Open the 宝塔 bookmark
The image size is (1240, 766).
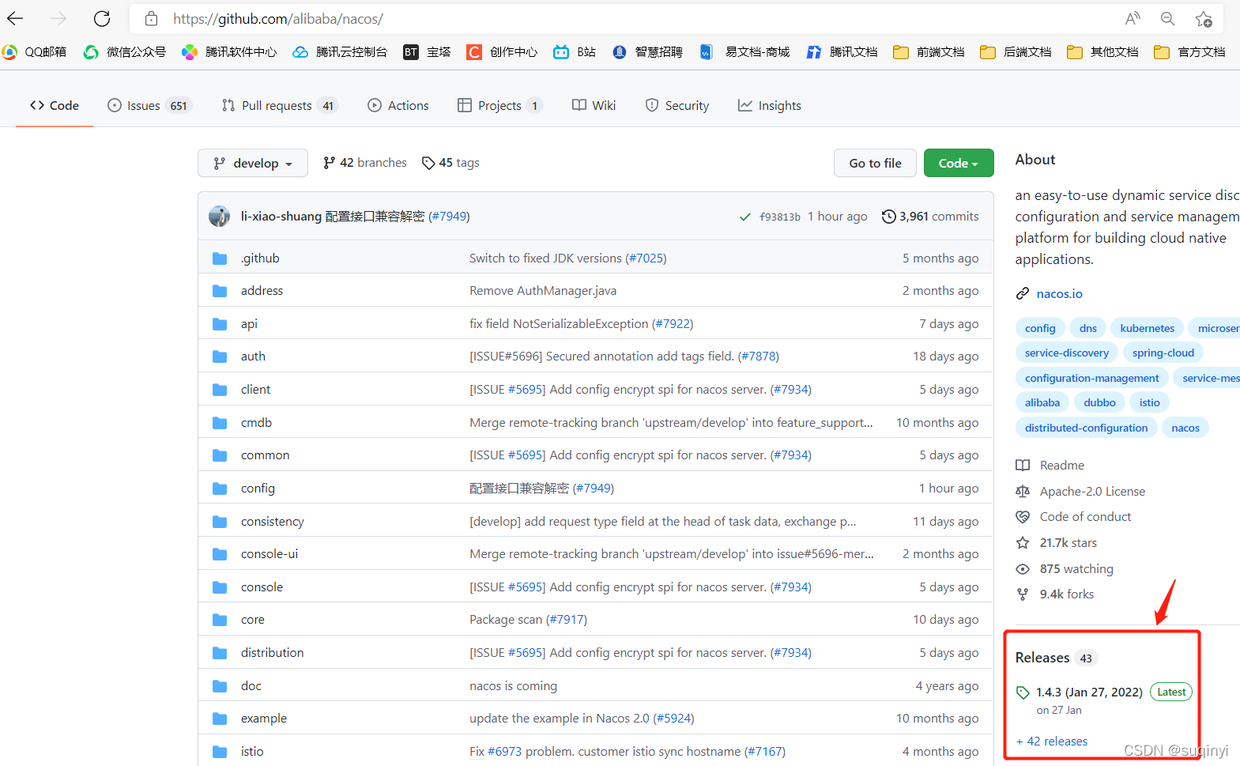click(x=427, y=52)
